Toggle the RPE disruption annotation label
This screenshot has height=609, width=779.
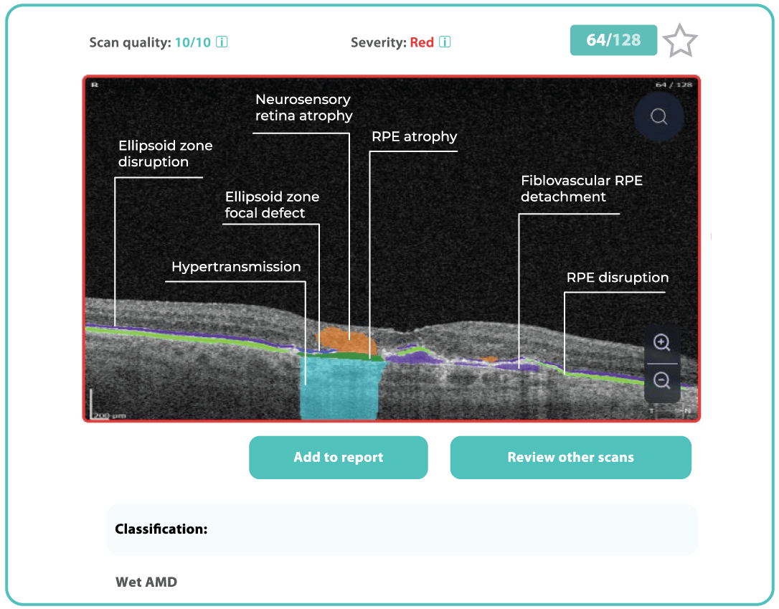tap(617, 278)
